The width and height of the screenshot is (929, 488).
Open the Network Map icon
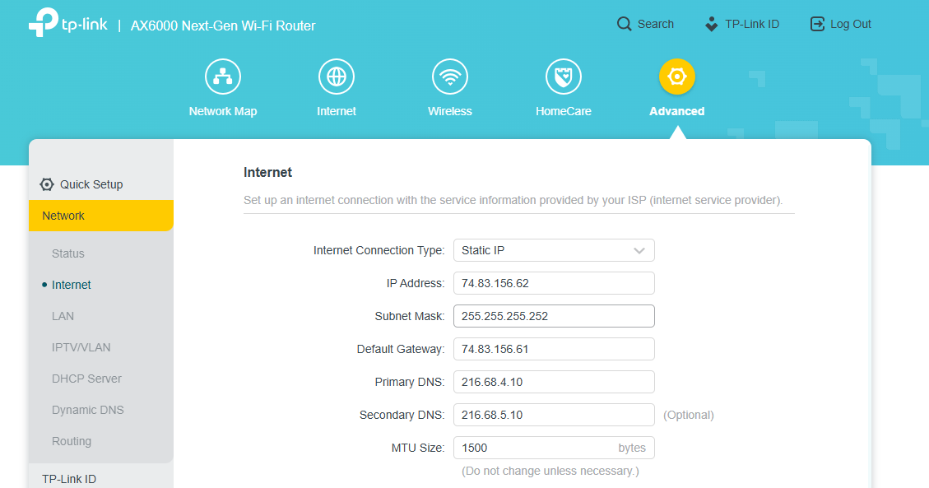coord(223,77)
